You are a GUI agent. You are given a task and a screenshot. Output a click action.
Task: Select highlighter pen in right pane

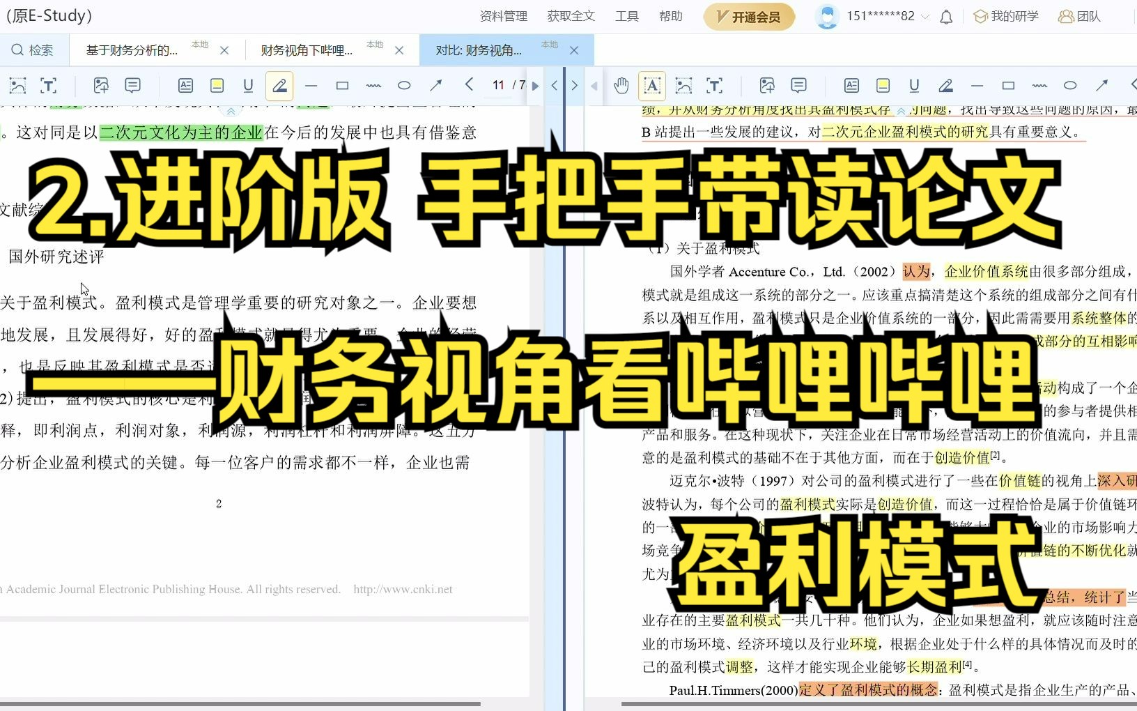click(x=945, y=86)
